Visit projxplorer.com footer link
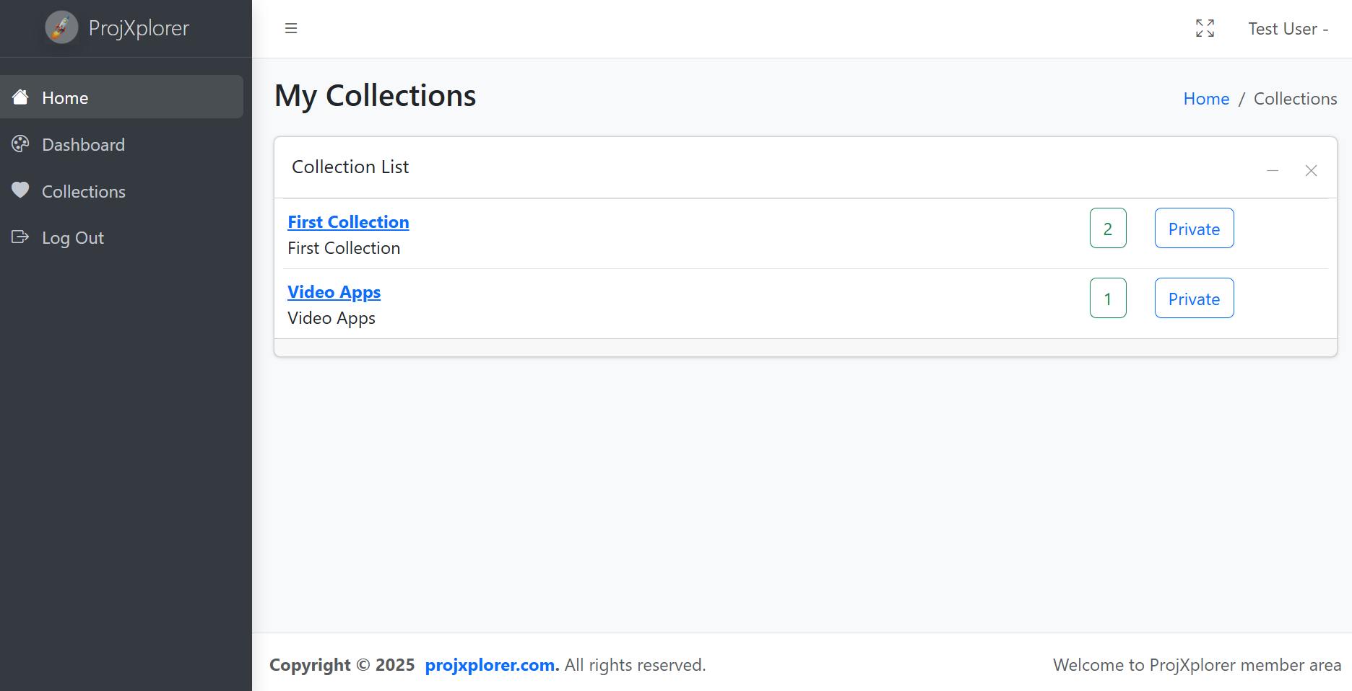 [x=492, y=665]
